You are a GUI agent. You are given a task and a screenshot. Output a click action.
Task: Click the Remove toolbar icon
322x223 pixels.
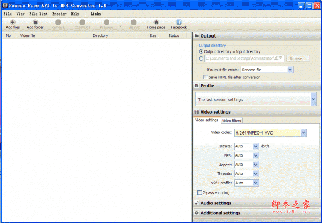[58, 22]
